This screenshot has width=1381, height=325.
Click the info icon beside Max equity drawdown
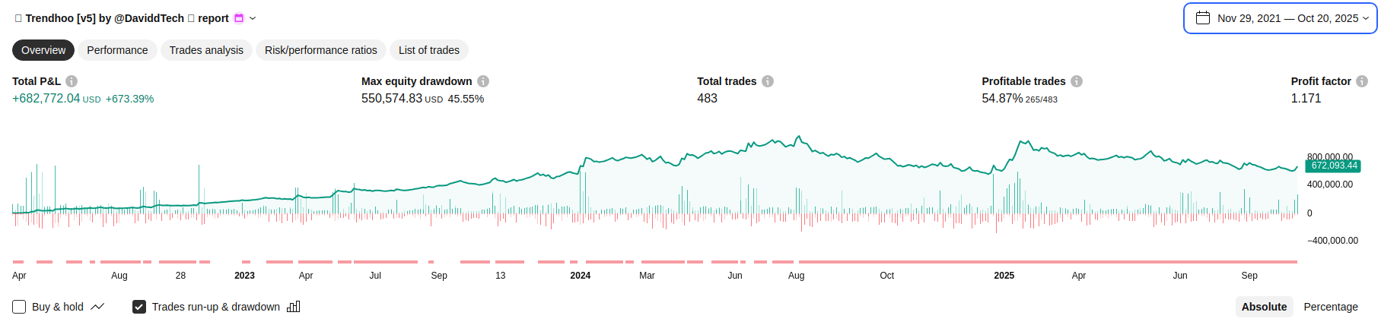pyautogui.click(x=483, y=81)
